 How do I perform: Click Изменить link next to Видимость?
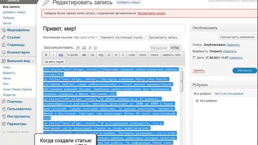[x=229, y=51]
